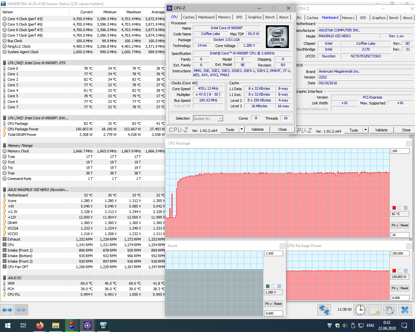Click Tools button in the front CPU-Z window
Image resolution: width=415 pixels, height=332 pixels.
230,129
